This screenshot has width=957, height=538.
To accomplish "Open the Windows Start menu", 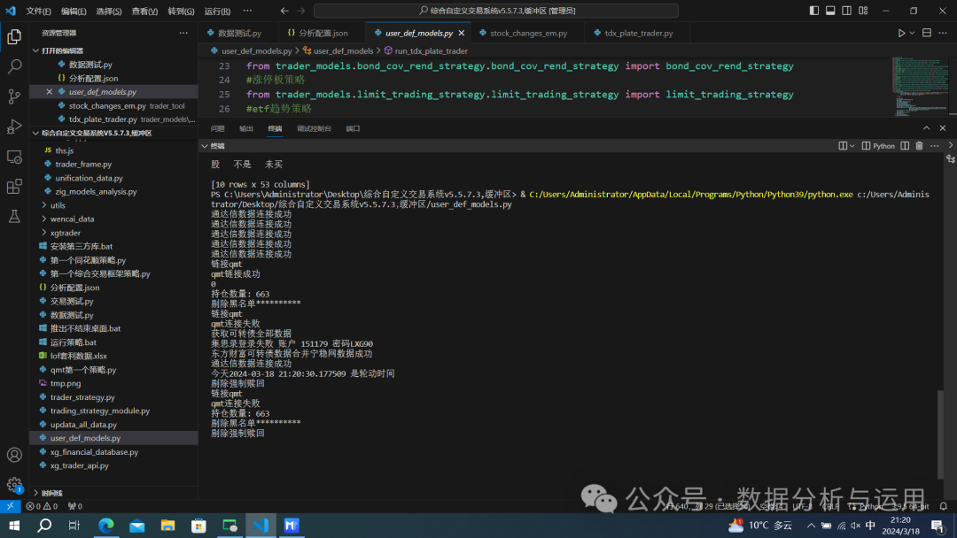I will pos(14,526).
